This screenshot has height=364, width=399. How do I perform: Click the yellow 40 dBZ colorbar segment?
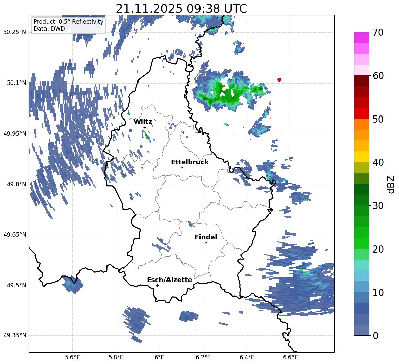(361, 157)
